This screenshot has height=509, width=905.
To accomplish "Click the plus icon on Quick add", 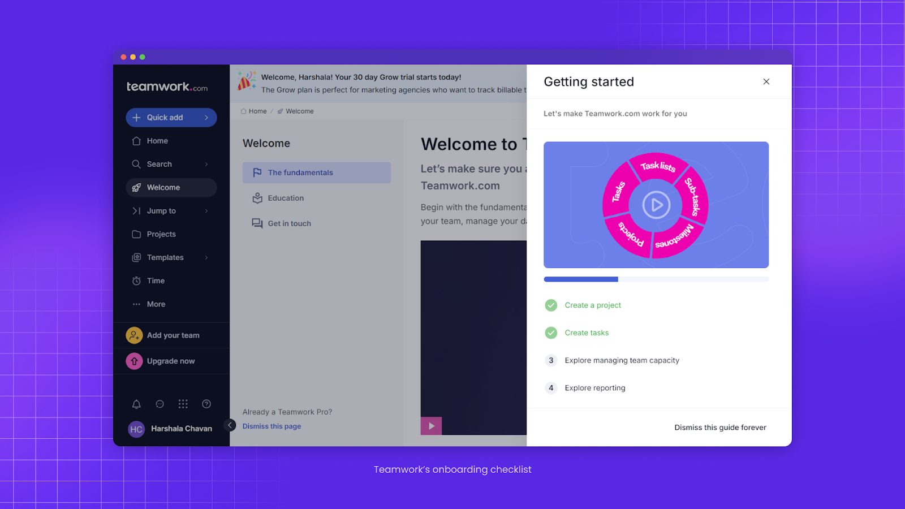I will point(136,118).
